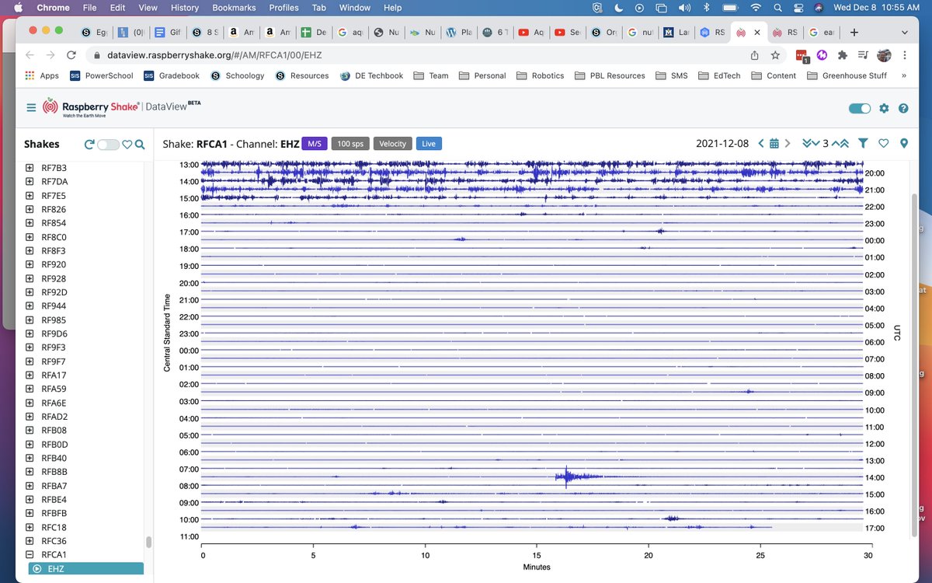Expand the RF826 shake node

tap(30, 209)
